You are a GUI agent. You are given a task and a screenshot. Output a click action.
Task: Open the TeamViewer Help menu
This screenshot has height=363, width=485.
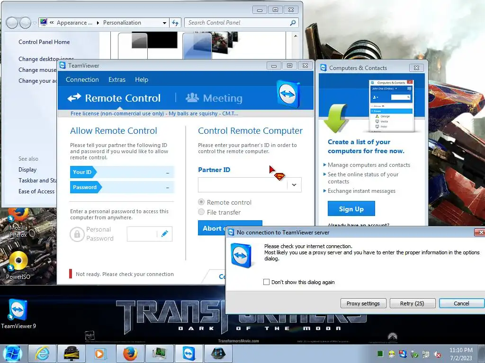[x=141, y=79]
